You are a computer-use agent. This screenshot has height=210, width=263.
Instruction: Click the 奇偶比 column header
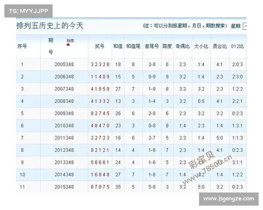point(182,46)
